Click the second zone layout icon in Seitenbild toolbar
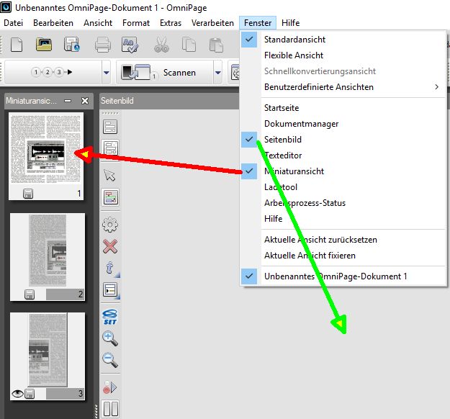The width and height of the screenshot is (450, 419). coord(110,148)
